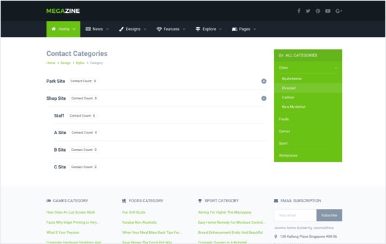386x244 pixels.
Task: Open the Pages menu
Action: [244, 29]
